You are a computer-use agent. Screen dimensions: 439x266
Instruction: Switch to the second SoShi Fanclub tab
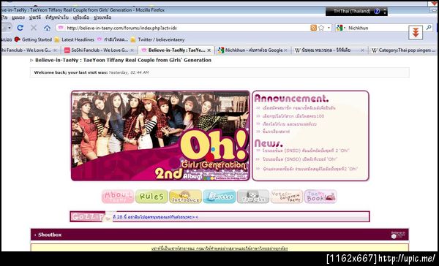coord(99,50)
